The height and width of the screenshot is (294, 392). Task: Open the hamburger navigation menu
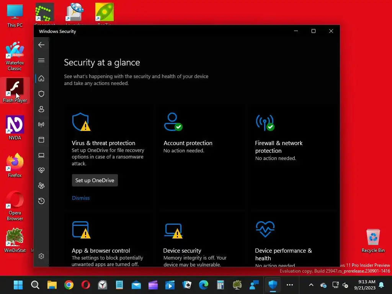pos(41,60)
